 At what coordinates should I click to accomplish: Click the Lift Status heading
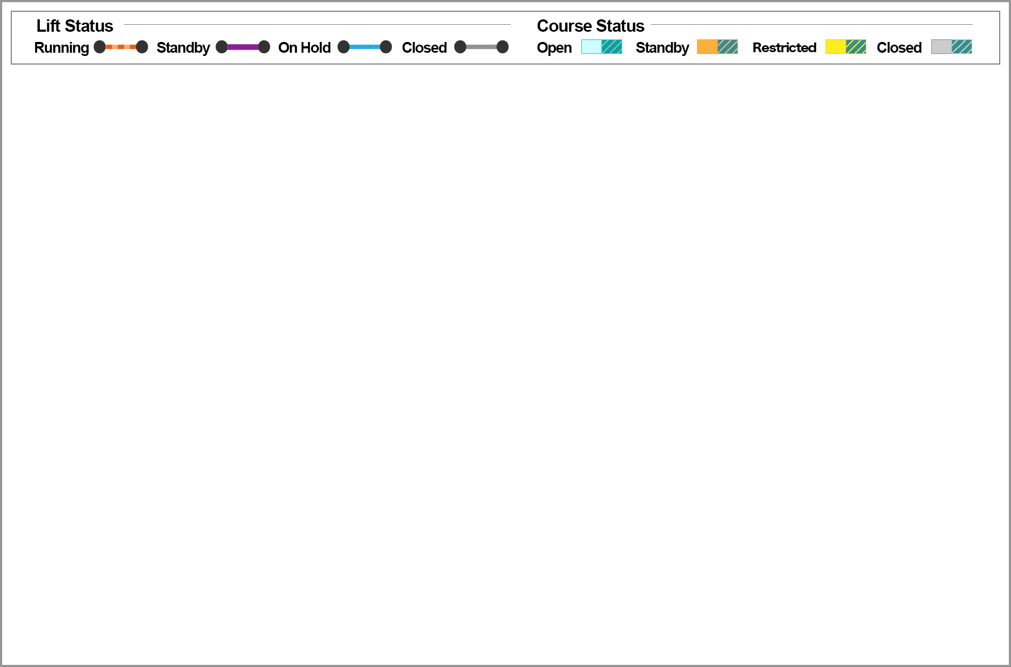pos(75,26)
